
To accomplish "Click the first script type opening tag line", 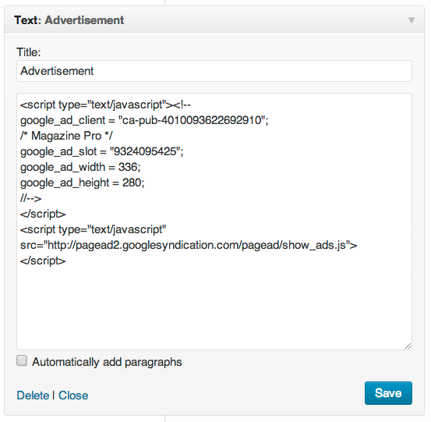I will click(x=105, y=105).
